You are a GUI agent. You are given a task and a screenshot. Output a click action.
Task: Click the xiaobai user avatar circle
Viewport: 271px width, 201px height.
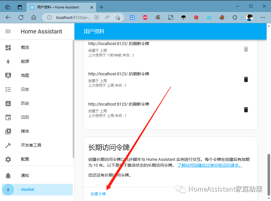coord(8,190)
